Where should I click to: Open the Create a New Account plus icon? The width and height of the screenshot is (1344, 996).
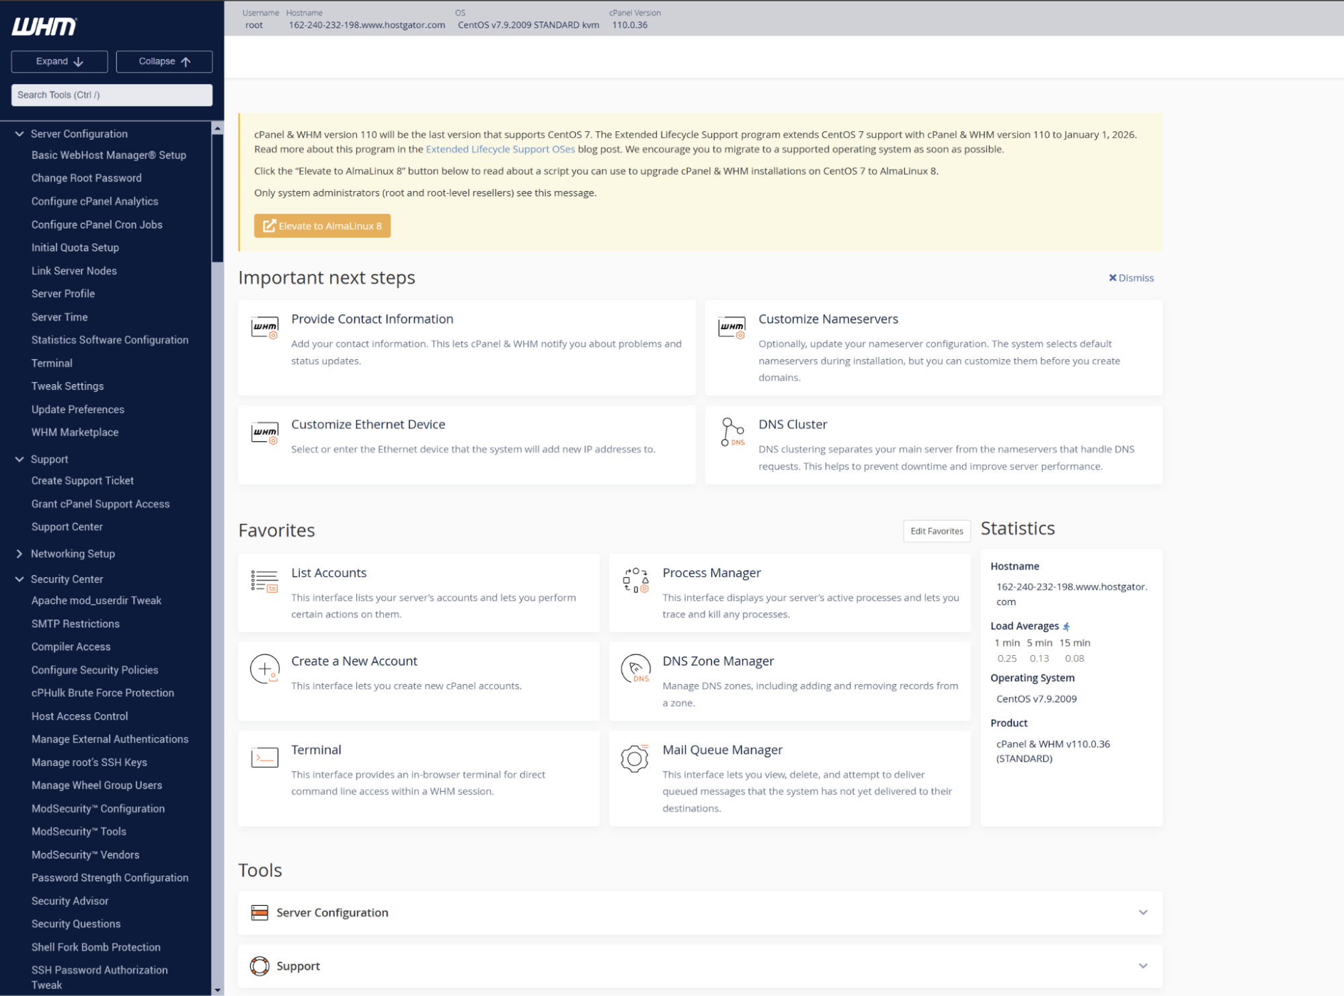tap(265, 669)
